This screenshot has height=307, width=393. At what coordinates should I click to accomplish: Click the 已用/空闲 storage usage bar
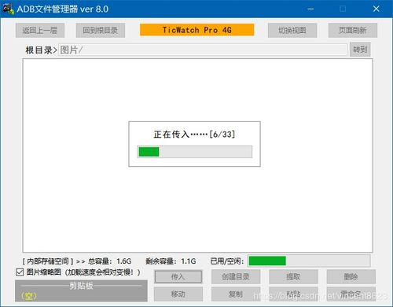pos(309,261)
